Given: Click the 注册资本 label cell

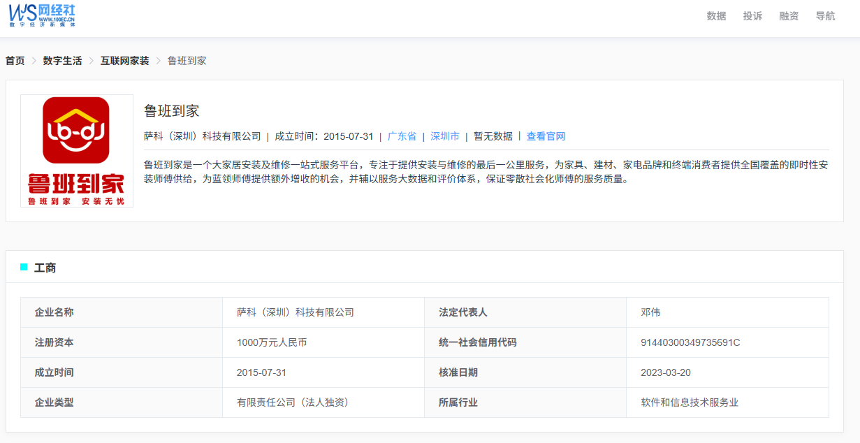Looking at the screenshot, I should pyautogui.click(x=122, y=342).
